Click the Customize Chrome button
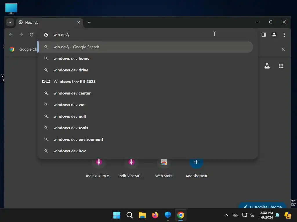The width and height of the screenshot is (297, 222). tap(262, 206)
